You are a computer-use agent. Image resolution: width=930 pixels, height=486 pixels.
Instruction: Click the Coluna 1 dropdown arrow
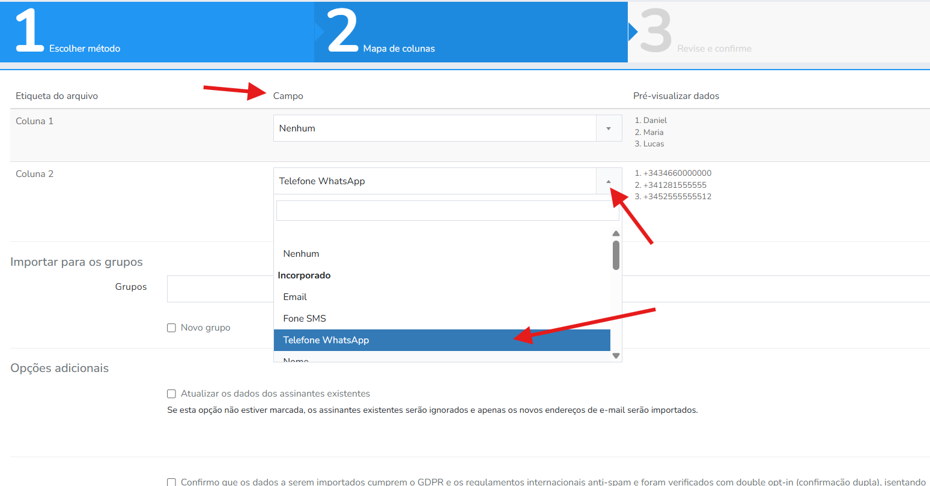(609, 128)
